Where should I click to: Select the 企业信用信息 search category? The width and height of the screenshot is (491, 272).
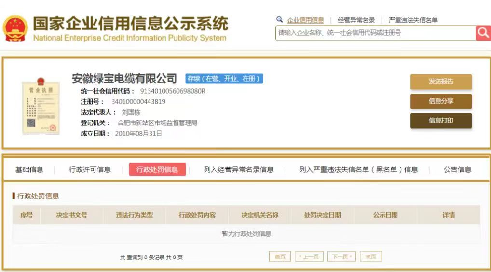[x=305, y=20]
